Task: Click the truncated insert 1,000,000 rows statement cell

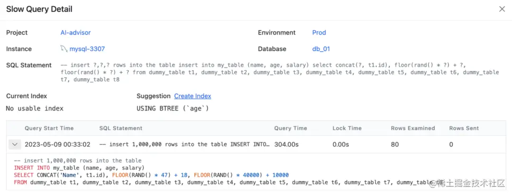Action: (x=184, y=144)
